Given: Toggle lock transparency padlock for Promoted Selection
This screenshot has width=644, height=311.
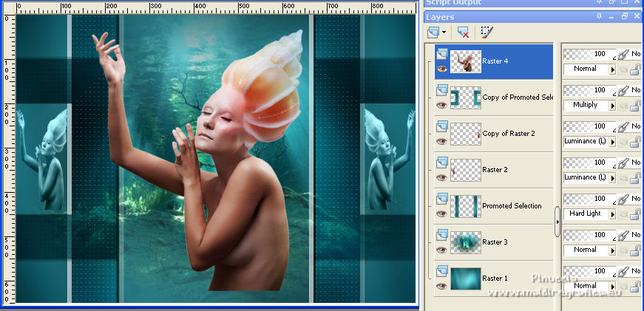Looking at the screenshot, I should 636,214.
